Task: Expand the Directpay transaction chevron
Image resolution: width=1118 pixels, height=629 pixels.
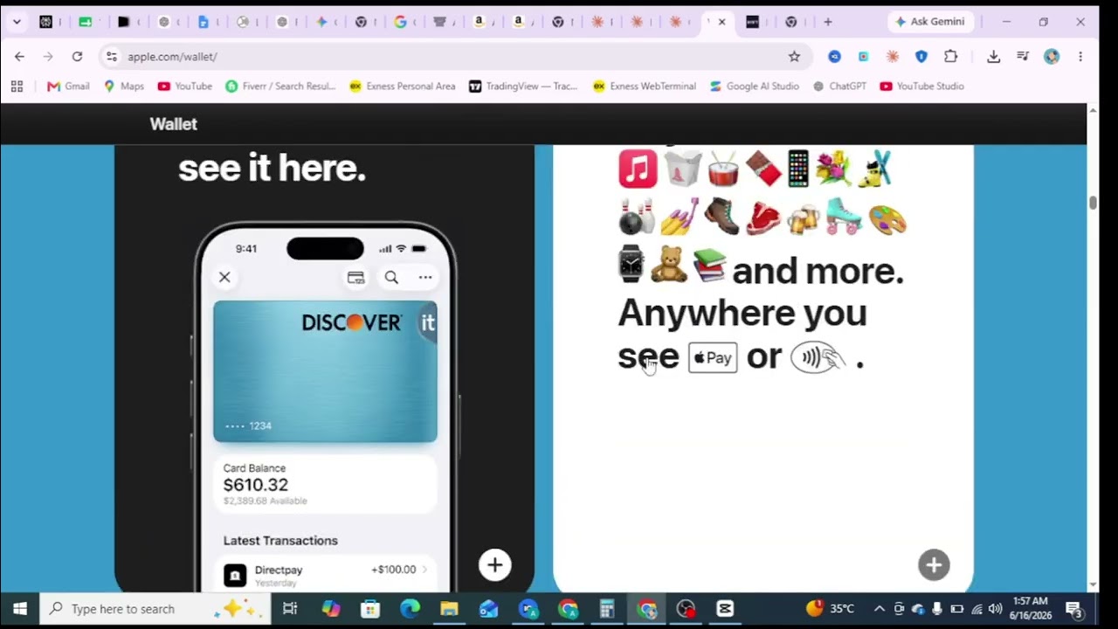Action: click(x=424, y=570)
